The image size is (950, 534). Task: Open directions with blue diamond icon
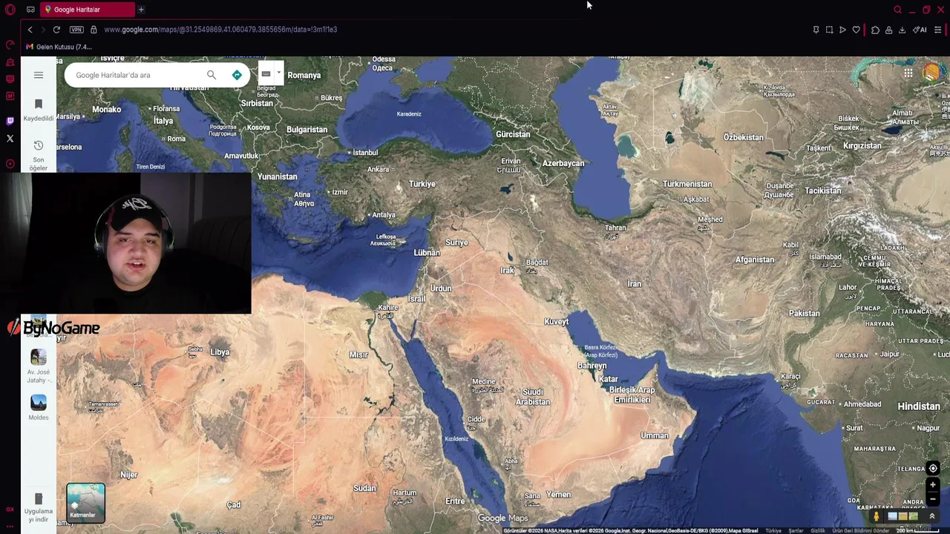(237, 75)
